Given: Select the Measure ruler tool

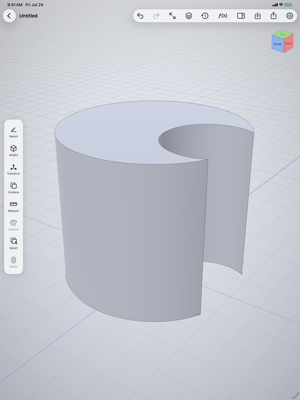Looking at the screenshot, I should pyautogui.click(x=13, y=207).
